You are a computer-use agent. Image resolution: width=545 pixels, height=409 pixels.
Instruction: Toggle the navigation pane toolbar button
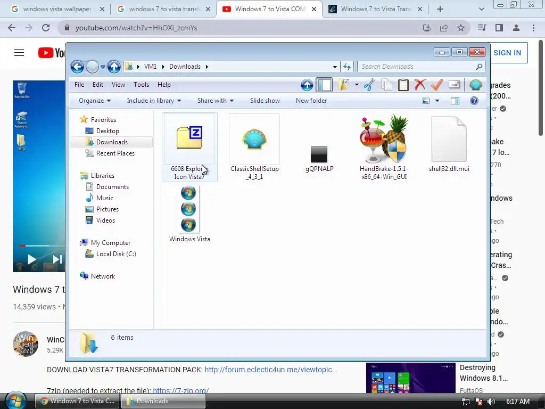coord(324,85)
